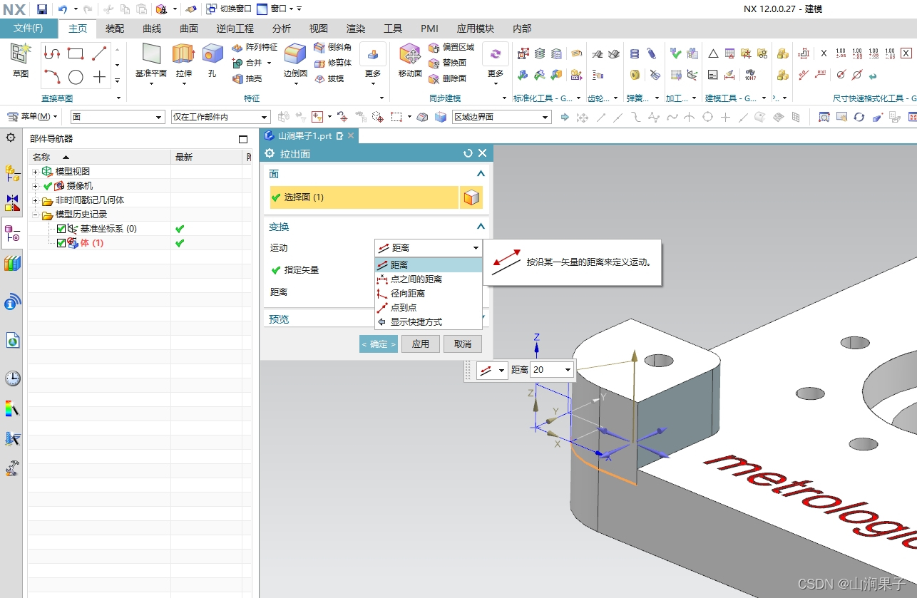The width and height of the screenshot is (917, 598).
Task: Click the face selection cube icon
Action: 471,197
